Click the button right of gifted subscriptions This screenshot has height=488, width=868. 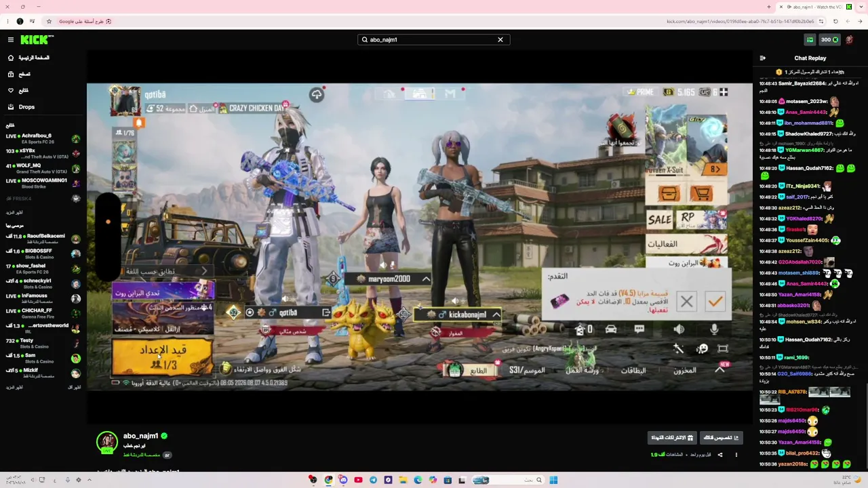[x=720, y=438]
